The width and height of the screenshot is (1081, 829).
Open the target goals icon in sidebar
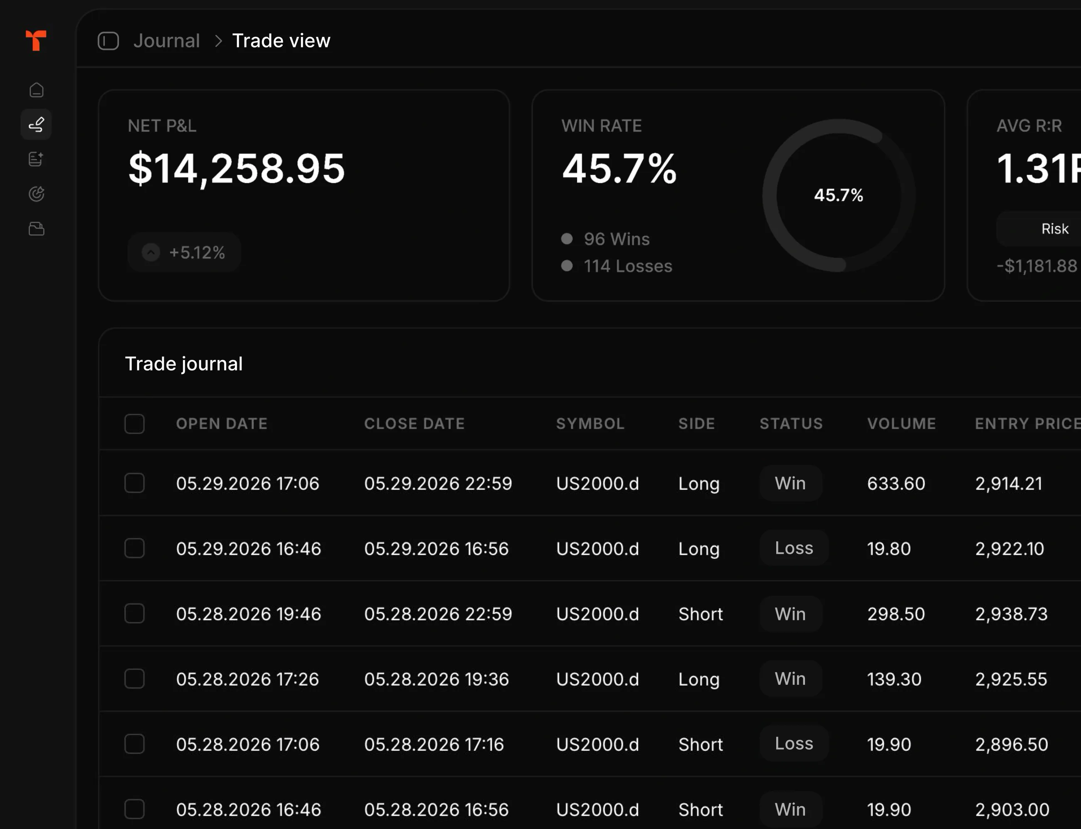[37, 194]
